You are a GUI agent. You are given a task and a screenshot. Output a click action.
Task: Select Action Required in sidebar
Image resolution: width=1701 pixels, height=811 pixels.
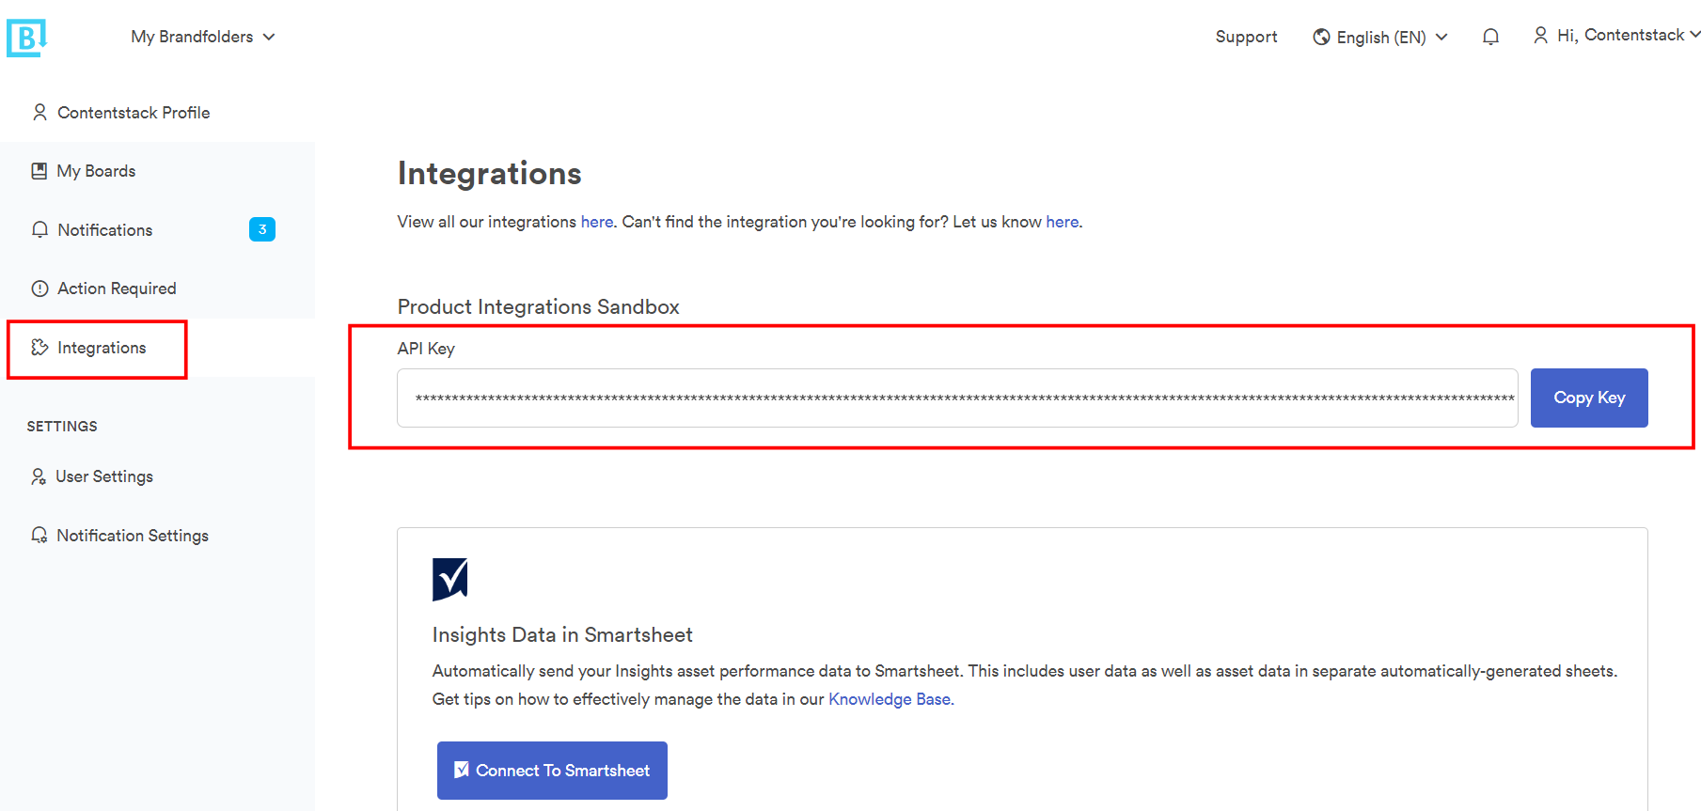pyautogui.click(x=117, y=289)
